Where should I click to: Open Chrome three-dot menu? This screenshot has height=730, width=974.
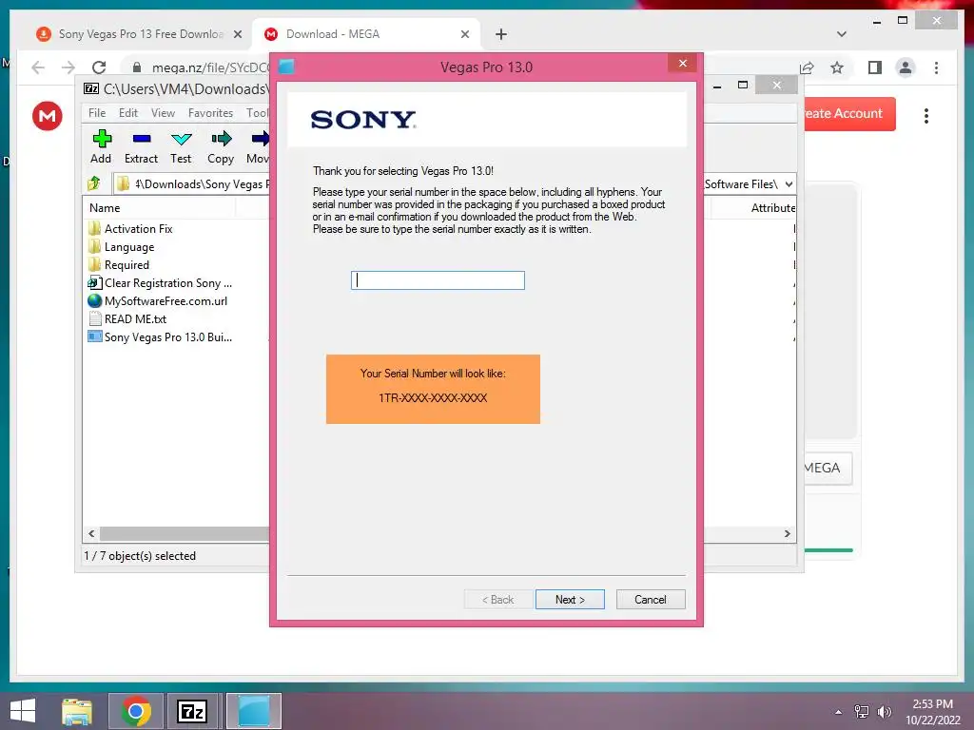pos(936,67)
